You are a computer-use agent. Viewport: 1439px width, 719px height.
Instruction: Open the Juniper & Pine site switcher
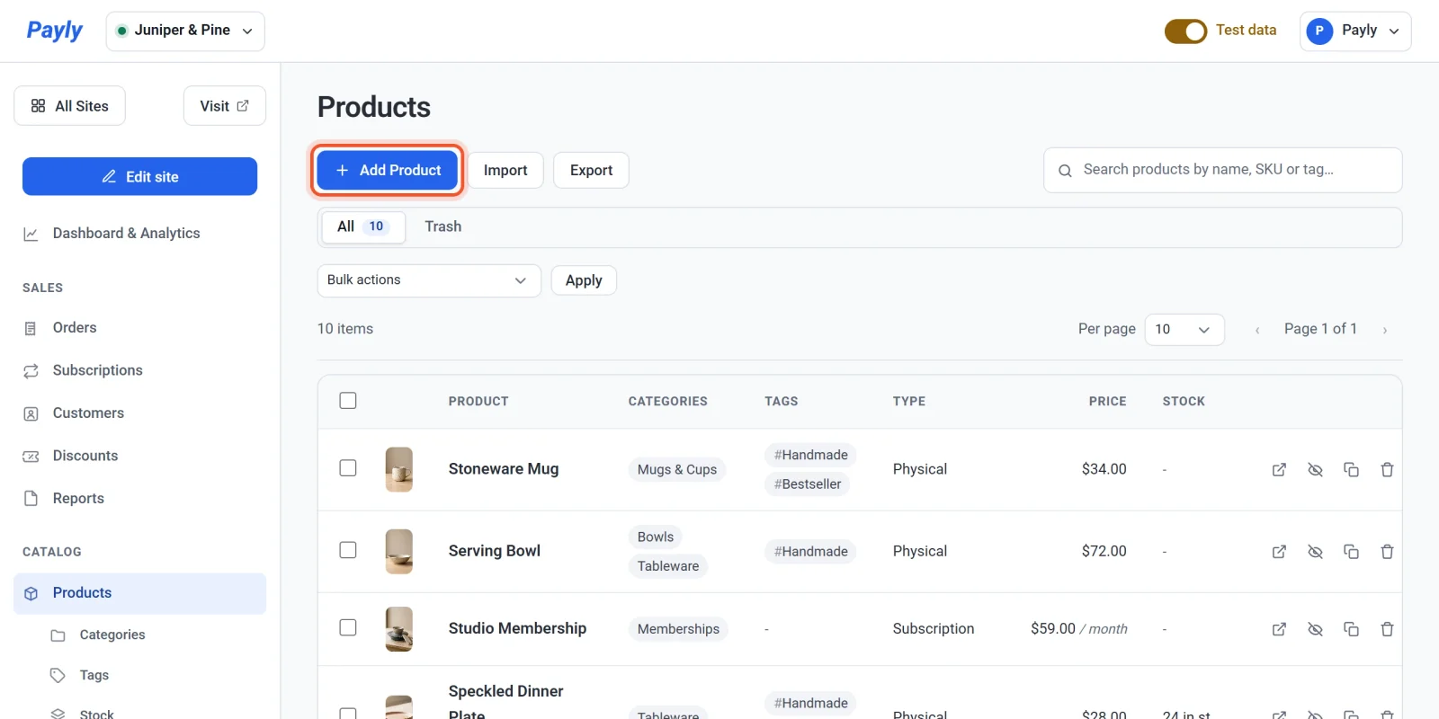(x=185, y=31)
